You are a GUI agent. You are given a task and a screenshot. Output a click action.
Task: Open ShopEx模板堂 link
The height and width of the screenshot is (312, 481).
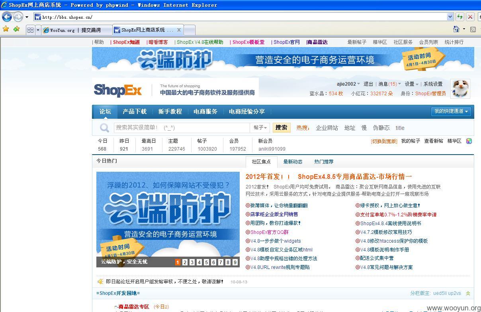click(x=248, y=42)
